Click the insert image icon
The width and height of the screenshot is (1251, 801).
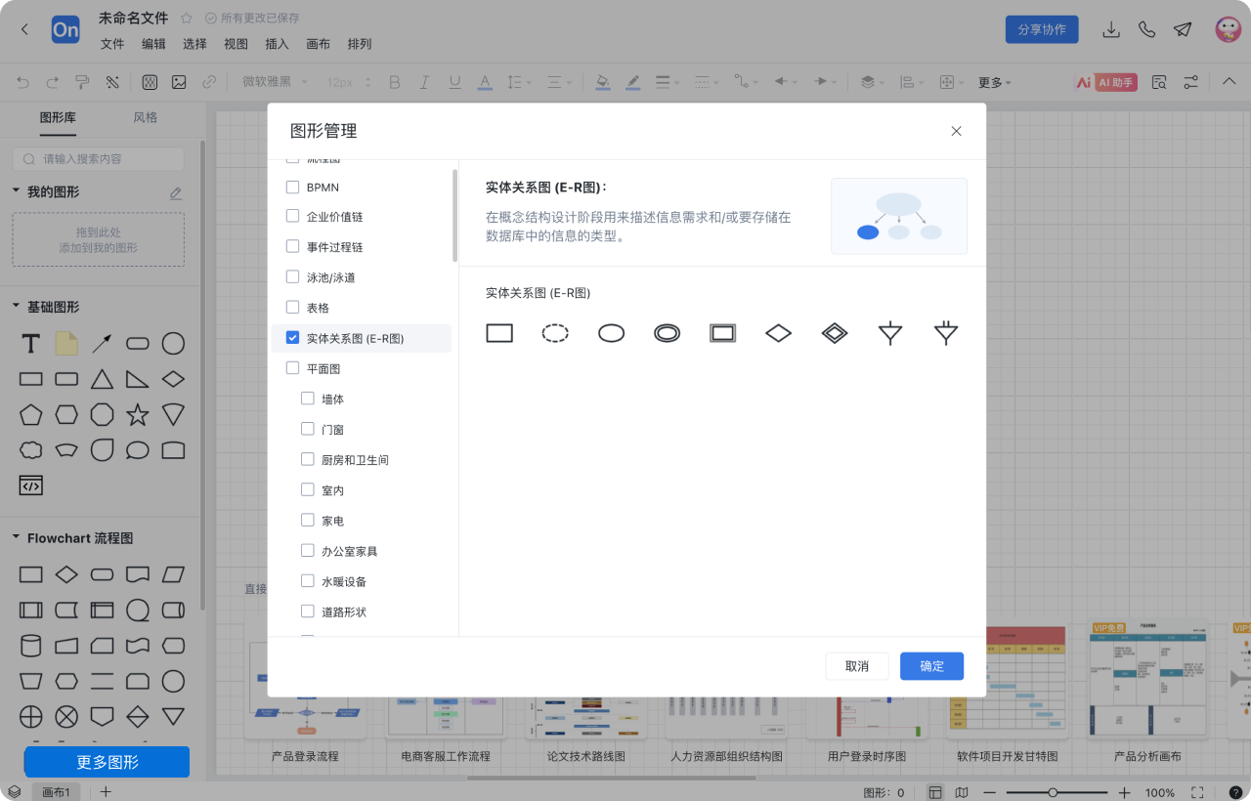[179, 82]
